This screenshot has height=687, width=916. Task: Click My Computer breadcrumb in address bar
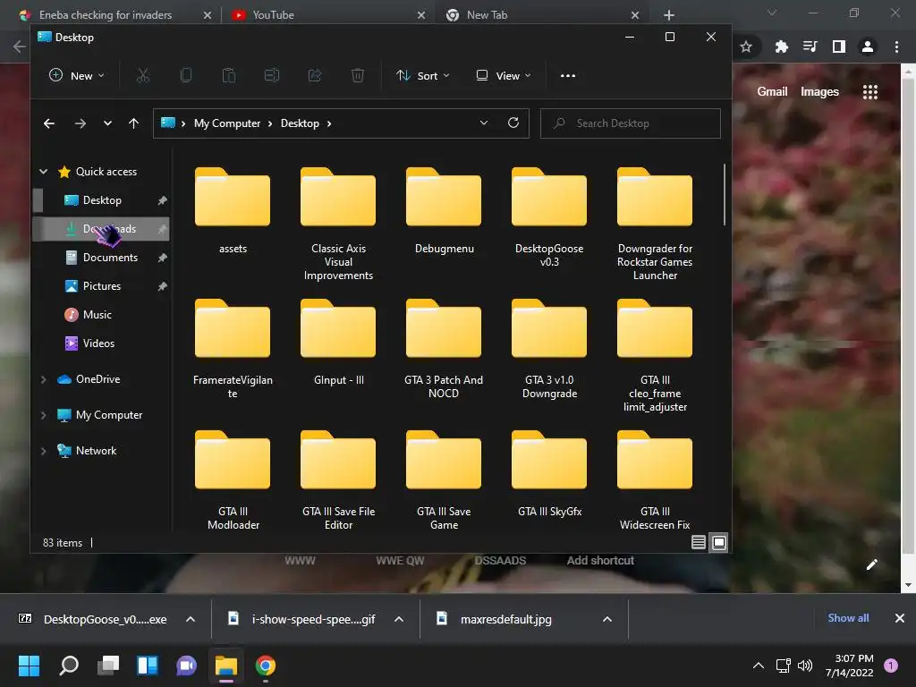point(227,123)
